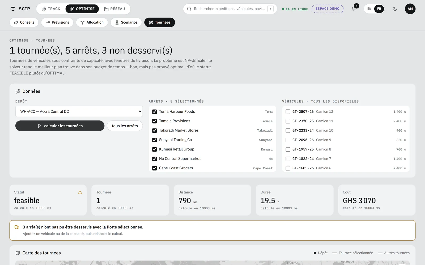Switch to the TRACK section
Viewport: 425px width, 265px height.
(x=51, y=9)
